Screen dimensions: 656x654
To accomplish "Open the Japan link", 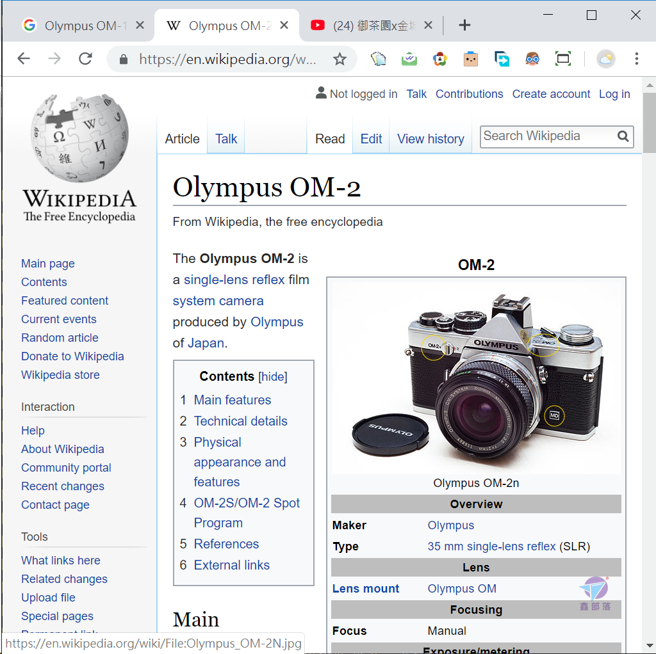I will [x=206, y=343].
